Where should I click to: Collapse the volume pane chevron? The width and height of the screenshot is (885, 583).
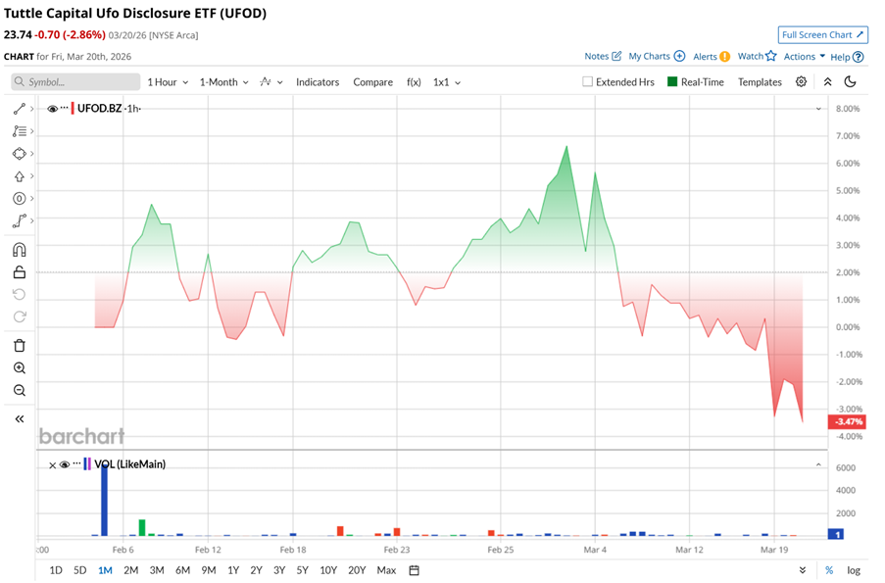pos(818,465)
